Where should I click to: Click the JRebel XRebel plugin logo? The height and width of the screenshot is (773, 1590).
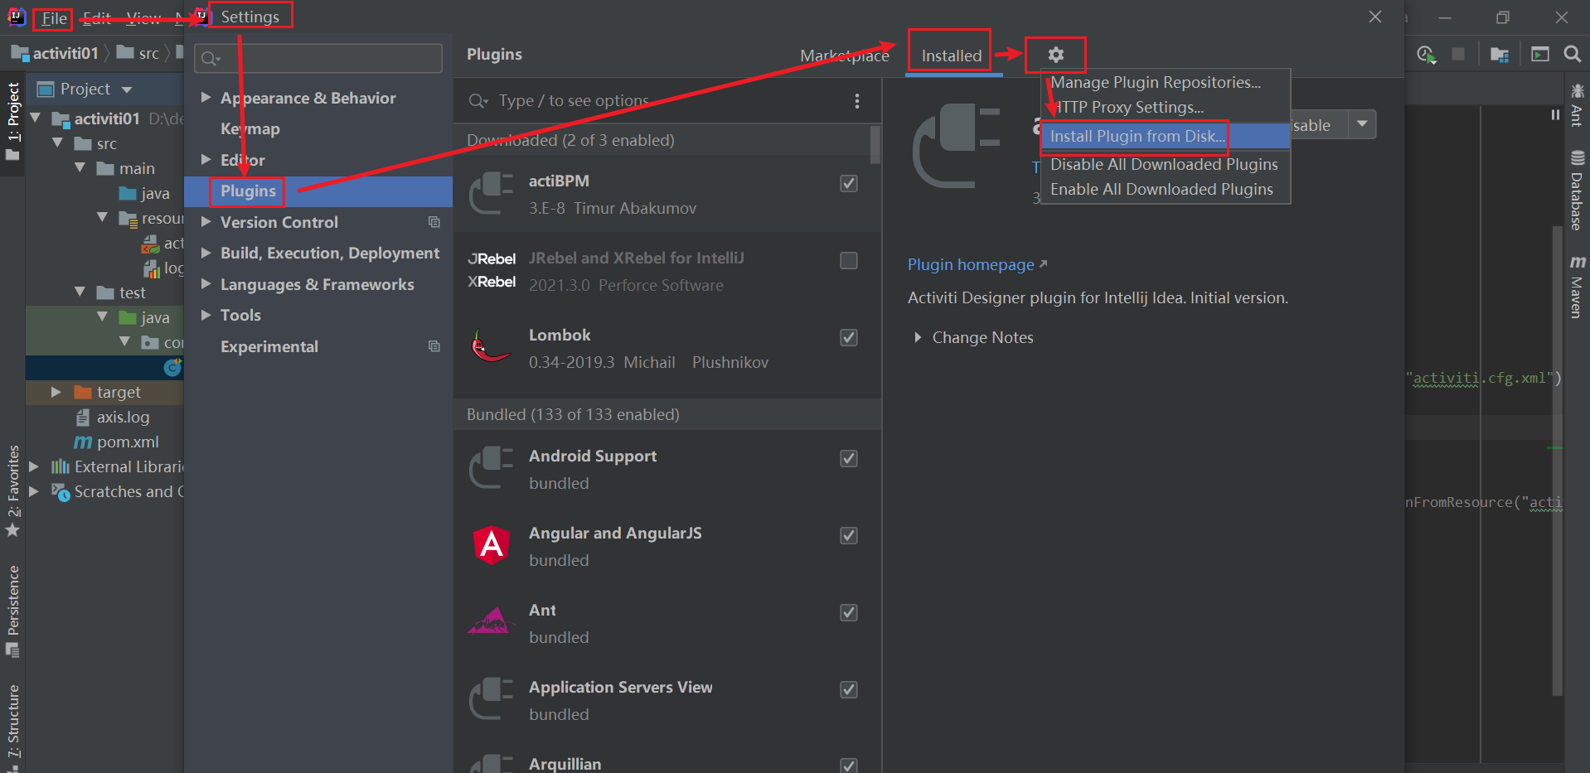[492, 270]
